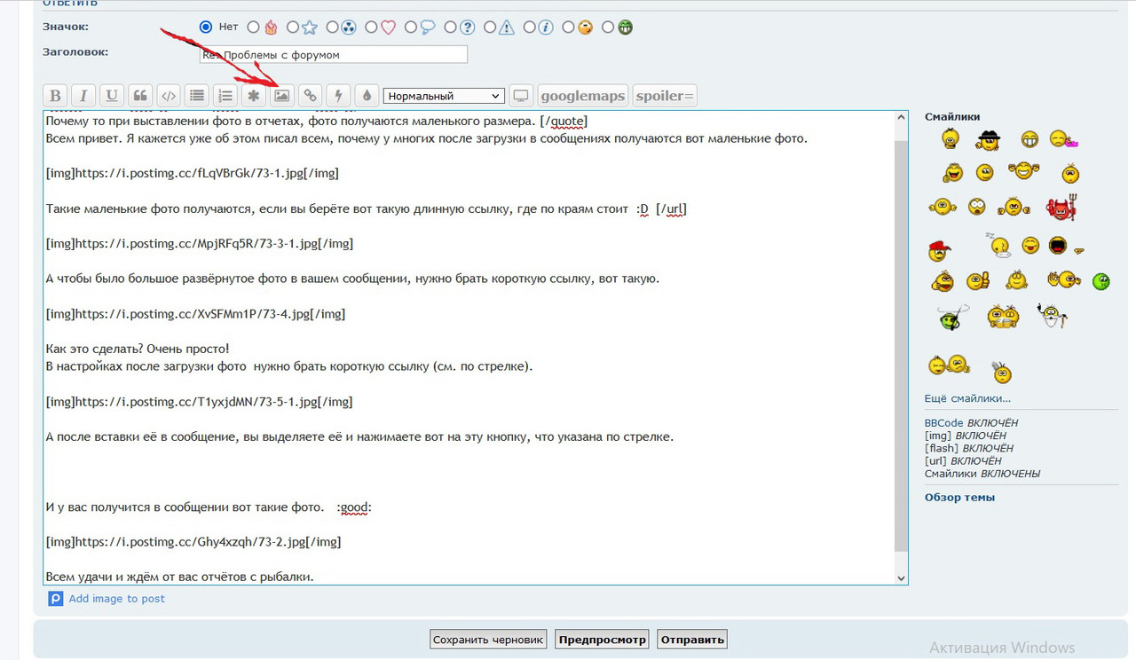This screenshot has height=660, width=1136.
Task: Insert img tags using the picture icon
Action: coord(281,96)
